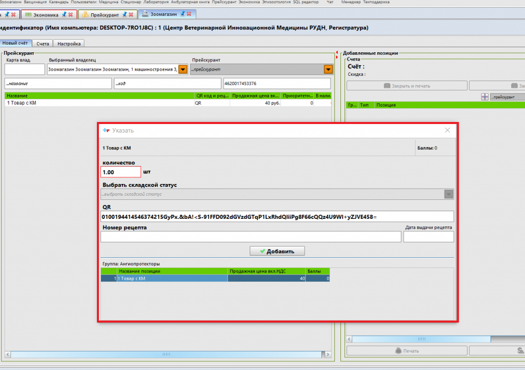Click the pin icon on Зоомагазин tab
Image resolution: width=525 pixels, height=370 pixels.
181,14
